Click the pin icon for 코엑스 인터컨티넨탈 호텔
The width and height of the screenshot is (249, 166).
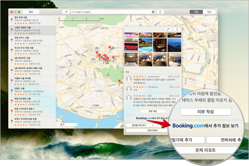point(12,122)
